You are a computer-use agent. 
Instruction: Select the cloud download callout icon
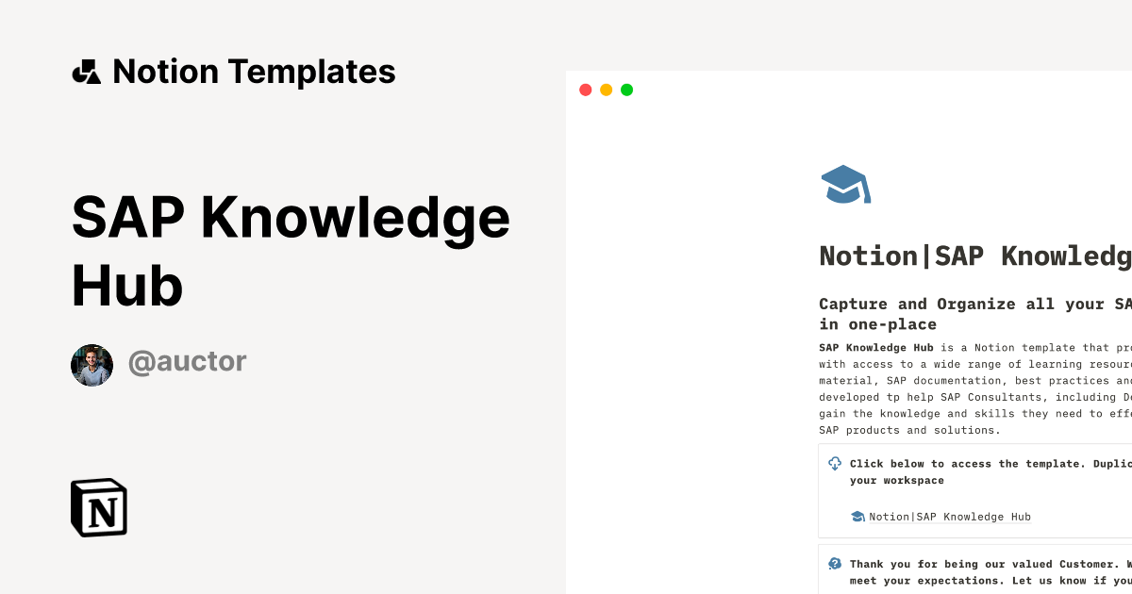click(x=834, y=463)
